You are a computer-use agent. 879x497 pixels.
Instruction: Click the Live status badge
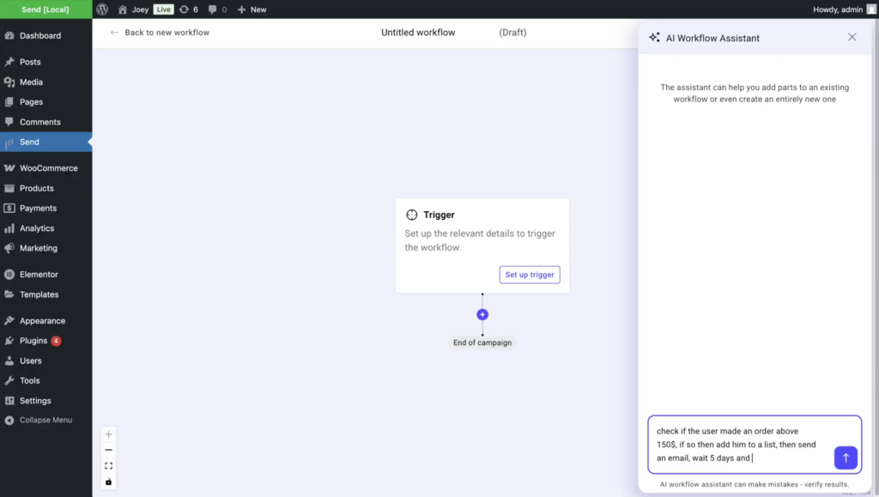pyautogui.click(x=163, y=9)
